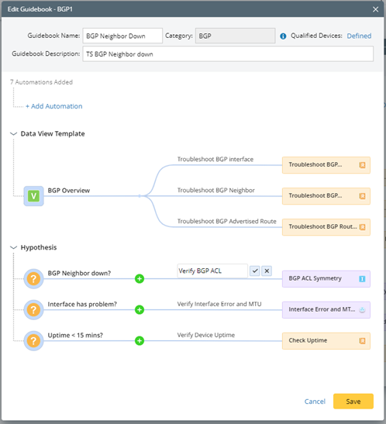Open the Defined qualified devices link
The image size is (386, 424).
point(359,36)
